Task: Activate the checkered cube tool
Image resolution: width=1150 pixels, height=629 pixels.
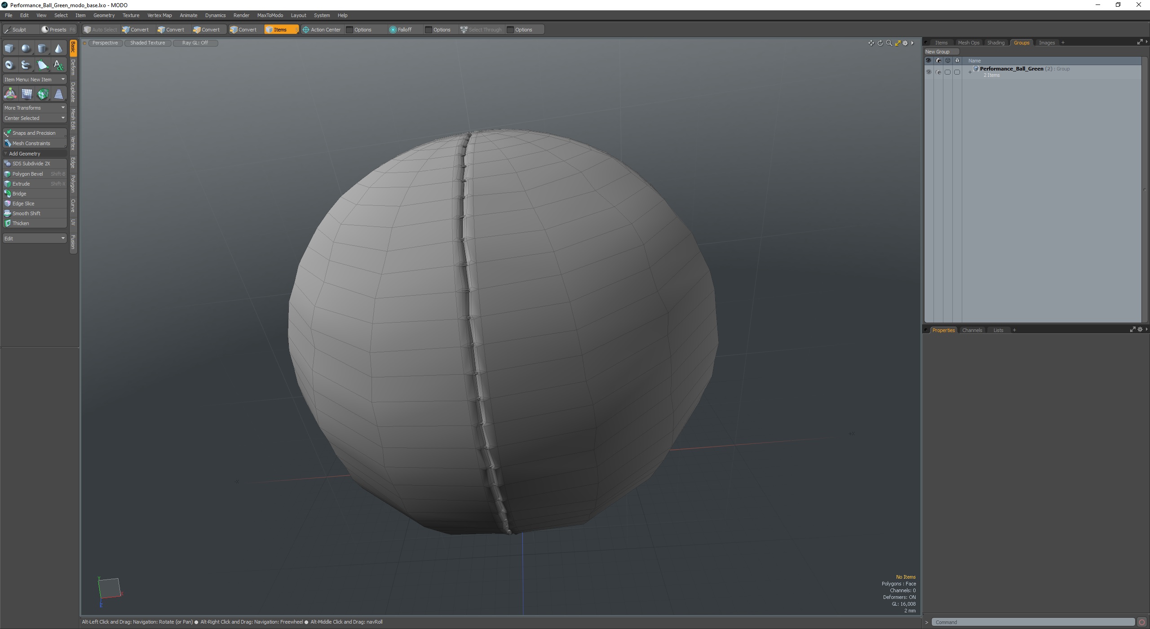Action: 43,94
